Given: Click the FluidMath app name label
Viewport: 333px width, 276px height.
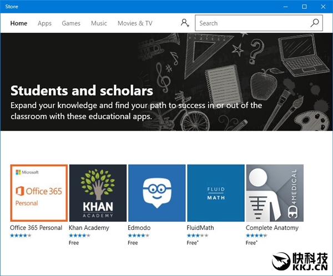Looking at the screenshot, I should tap(200, 228).
